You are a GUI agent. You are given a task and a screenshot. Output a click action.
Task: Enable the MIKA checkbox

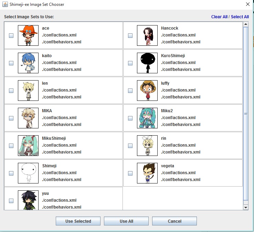point(11,118)
